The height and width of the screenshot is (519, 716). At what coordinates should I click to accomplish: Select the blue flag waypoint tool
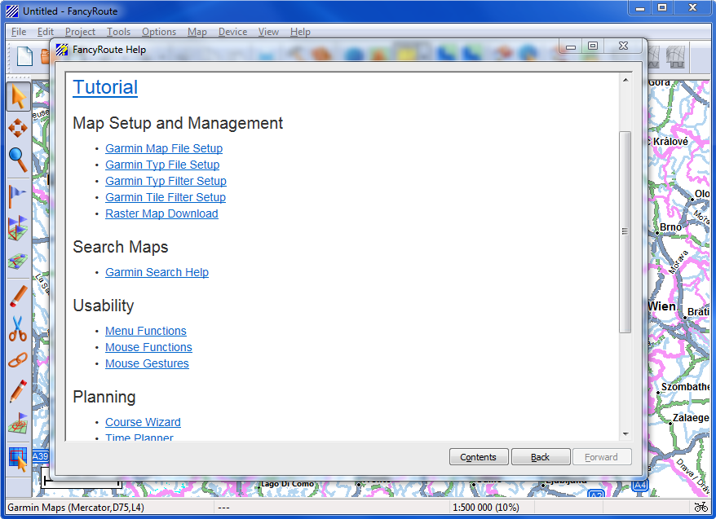point(17,196)
